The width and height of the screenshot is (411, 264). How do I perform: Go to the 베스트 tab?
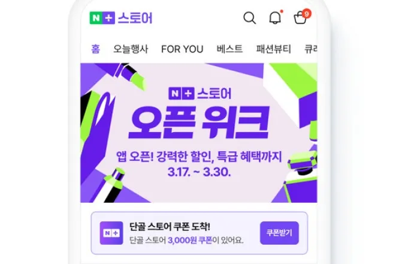coord(229,49)
